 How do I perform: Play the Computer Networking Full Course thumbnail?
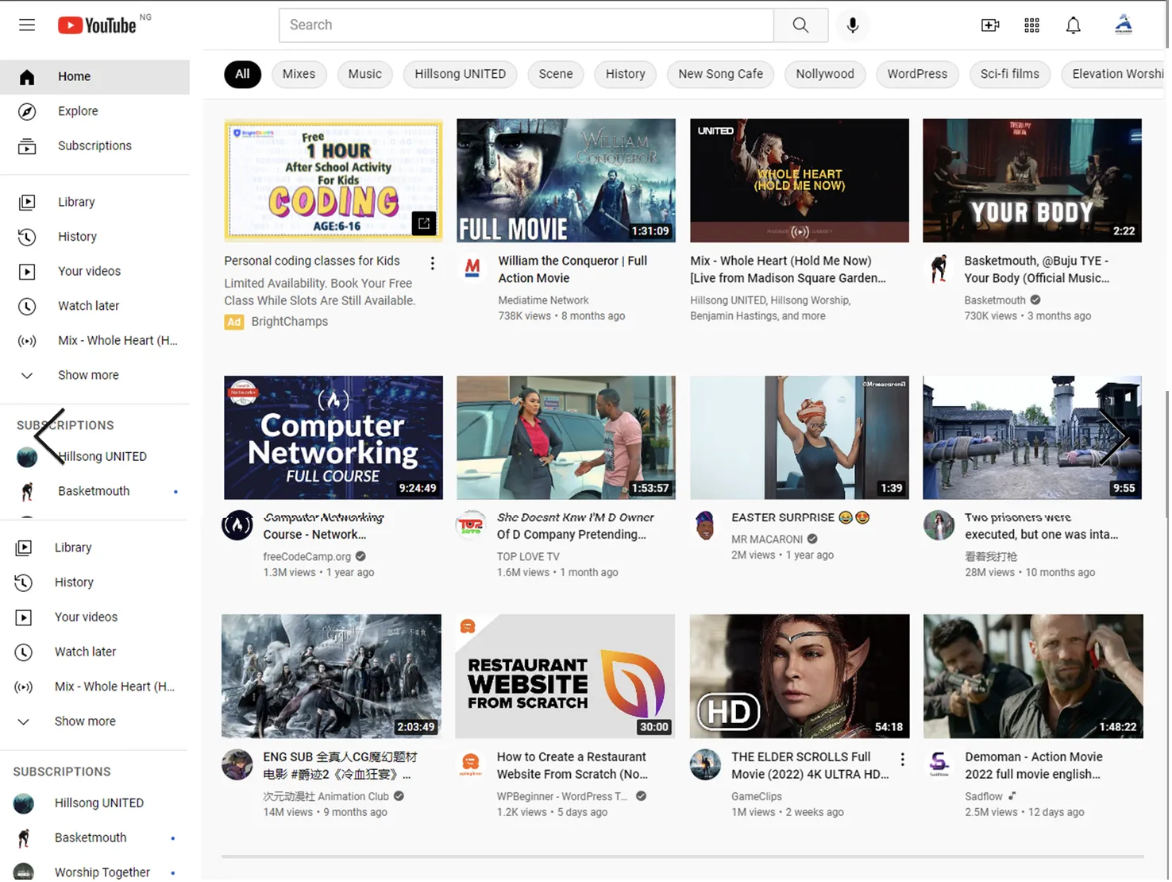tap(334, 439)
